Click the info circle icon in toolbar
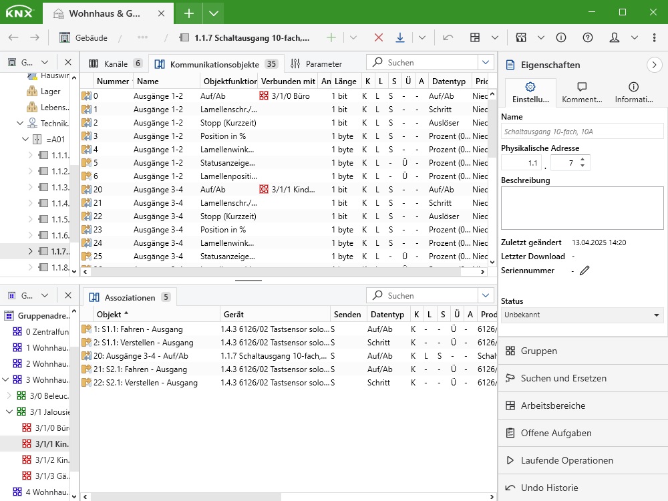The height and width of the screenshot is (501, 668). [x=561, y=38]
